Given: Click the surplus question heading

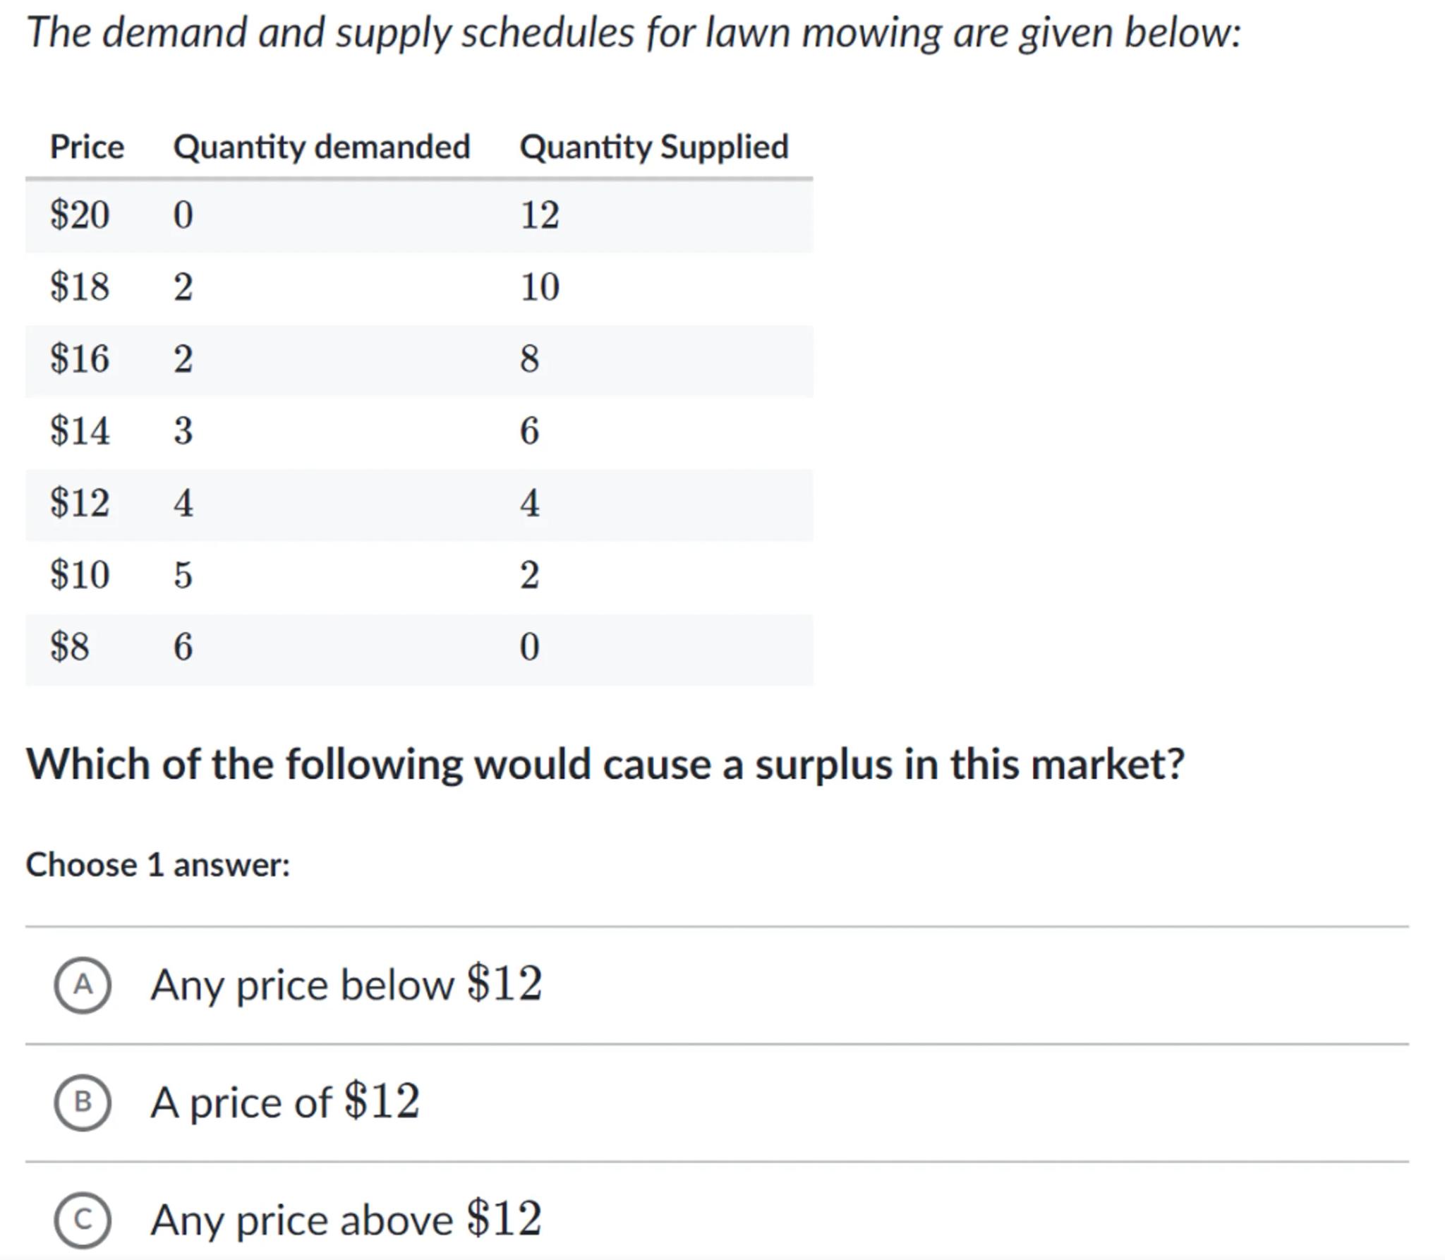Looking at the screenshot, I should 605,764.
